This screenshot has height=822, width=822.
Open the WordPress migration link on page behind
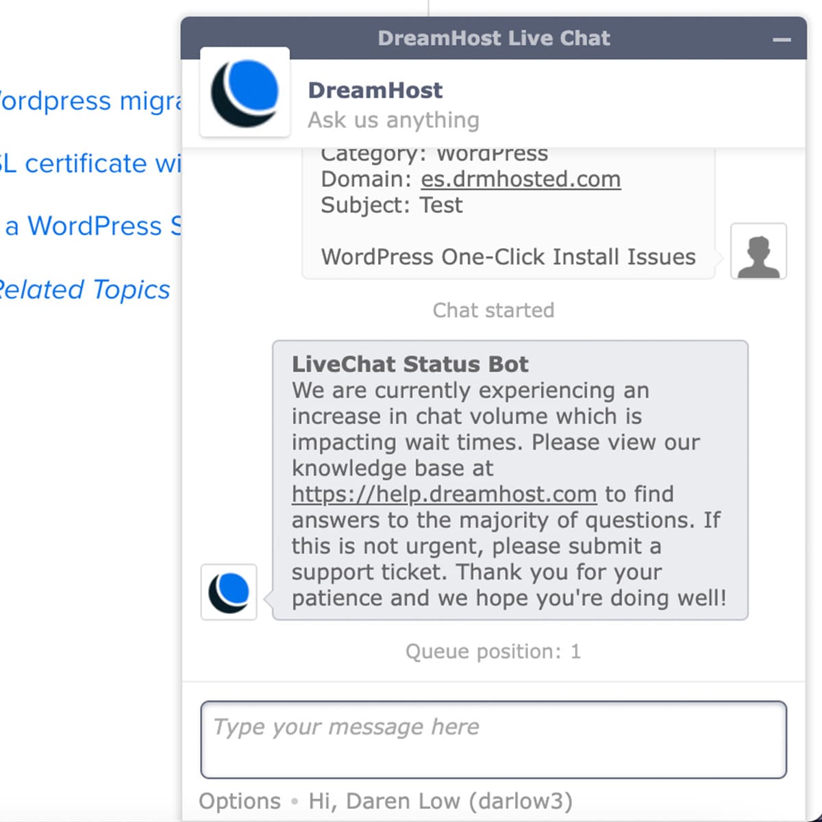tap(90, 101)
